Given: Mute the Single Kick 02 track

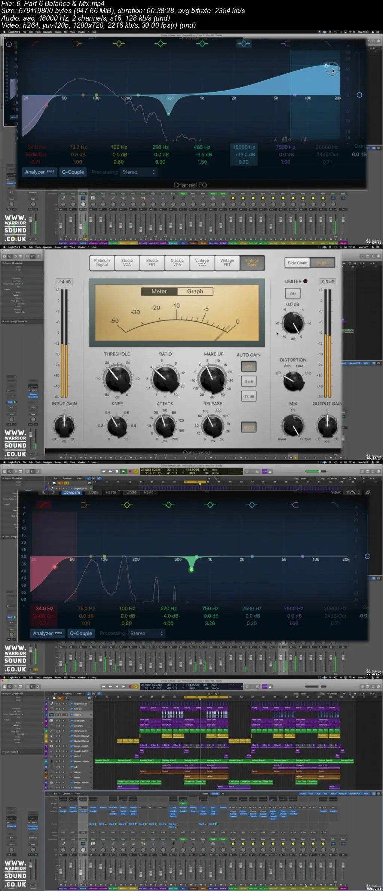Looking at the screenshot, I should coord(57,704).
